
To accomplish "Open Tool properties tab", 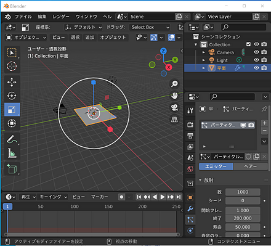I will click(x=190, y=110).
